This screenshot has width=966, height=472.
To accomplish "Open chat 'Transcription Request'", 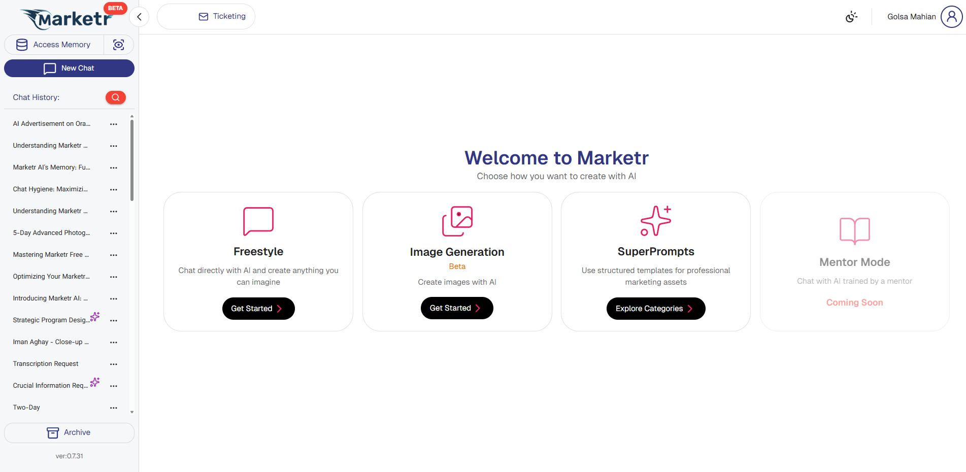I will [x=46, y=364].
